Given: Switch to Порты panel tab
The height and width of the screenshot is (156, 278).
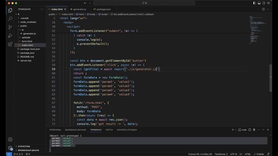Looking at the screenshot, I should [109, 130].
